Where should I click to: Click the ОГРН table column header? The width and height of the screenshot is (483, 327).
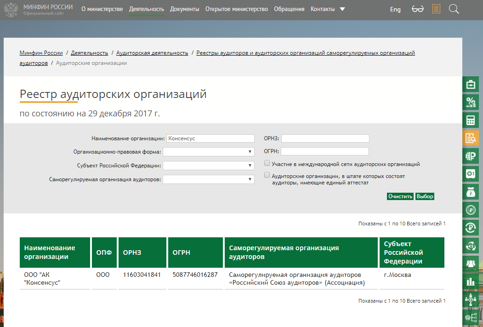pos(195,252)
